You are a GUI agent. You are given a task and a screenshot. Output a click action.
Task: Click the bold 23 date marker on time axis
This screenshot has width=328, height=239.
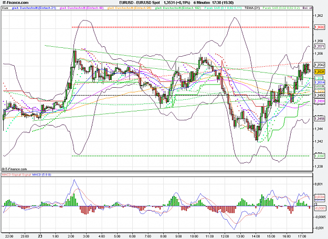[40, 236]
